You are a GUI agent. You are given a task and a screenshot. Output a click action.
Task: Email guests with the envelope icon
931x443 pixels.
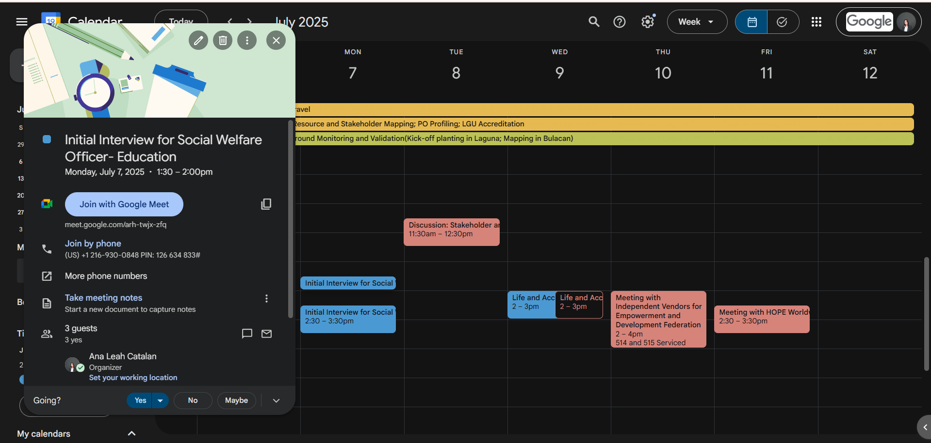click(x=266, y=334)
